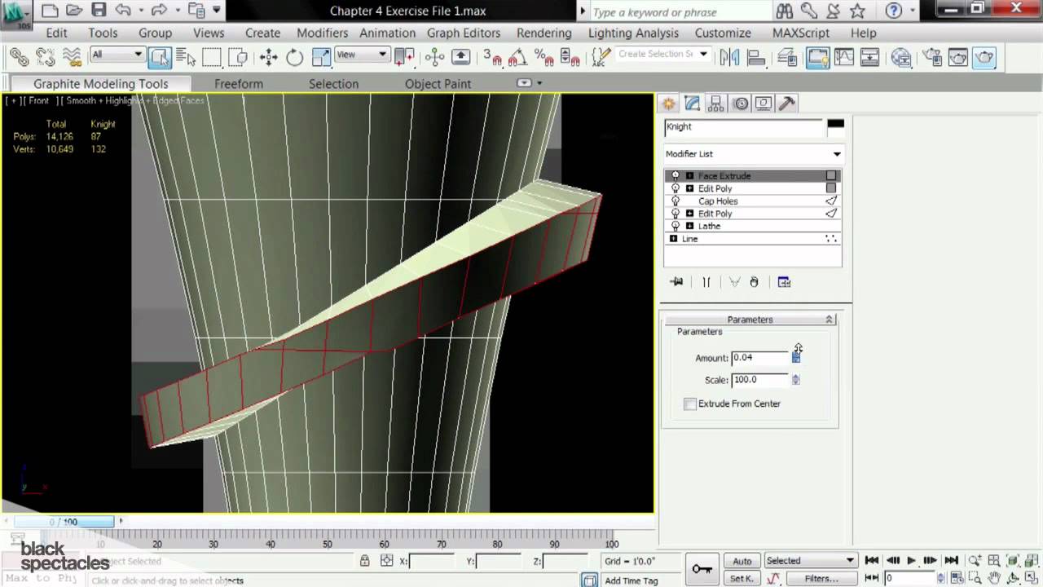The height and width of the screenshot is (587, 1043).
Task: Open Schematic View
Action: coord(869,57)
